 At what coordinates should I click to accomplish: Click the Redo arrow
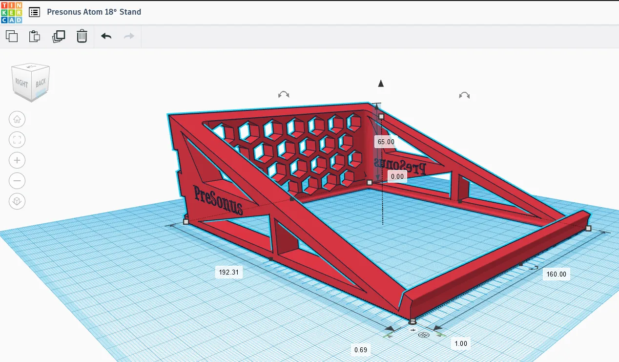pyautogui.click(x=129, y=36)
